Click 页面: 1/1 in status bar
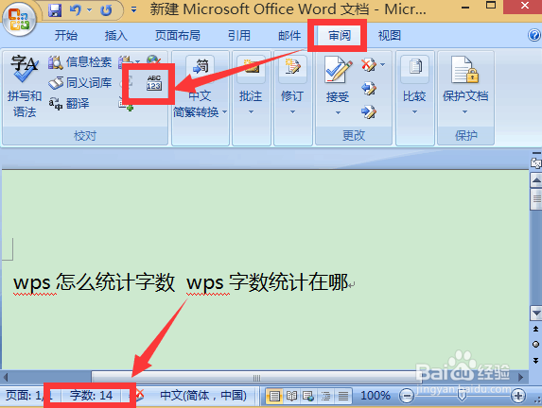 point(29,396)
